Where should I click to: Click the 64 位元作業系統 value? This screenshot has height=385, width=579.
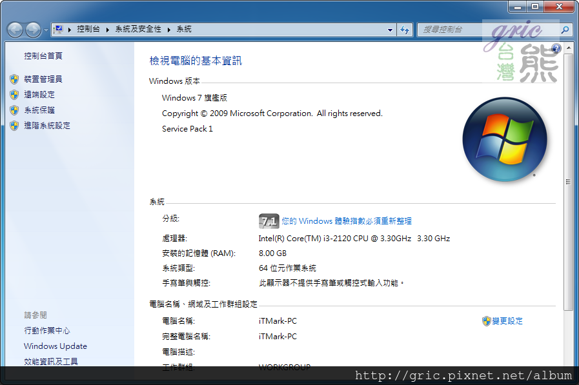click(287, 268)
